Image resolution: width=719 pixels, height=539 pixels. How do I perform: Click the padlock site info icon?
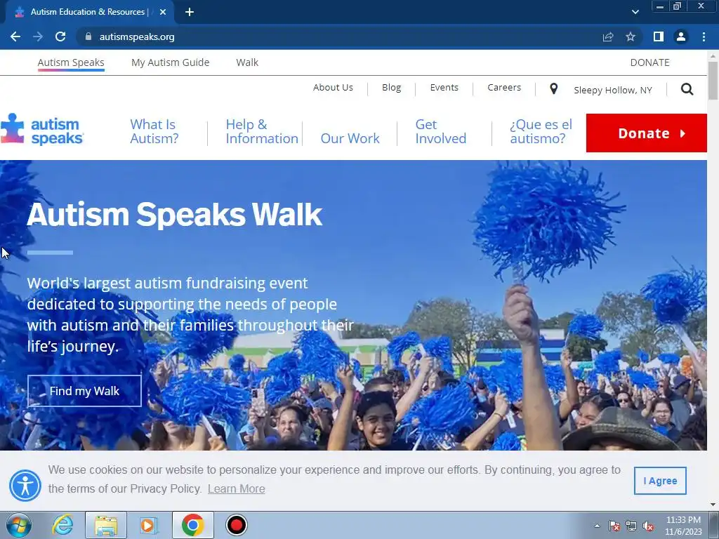click(88, 36)
